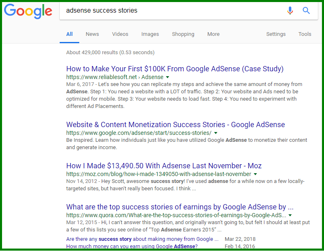The image size is (324, 251).
Task: Click the Google logo
Action: coord(28,11)
